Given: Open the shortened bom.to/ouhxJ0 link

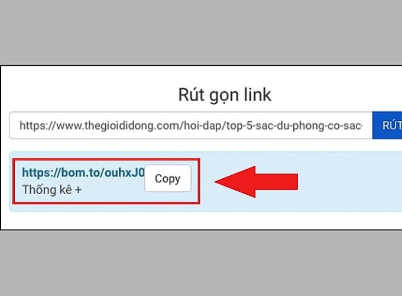Looking at the screenshot, I should [83, 172].
